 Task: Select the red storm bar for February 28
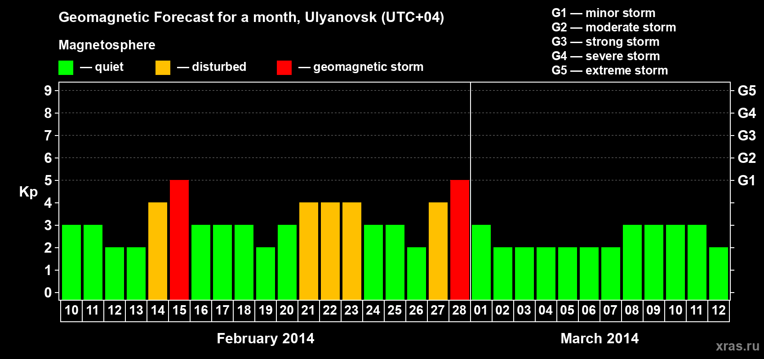(x=460, y=240)
